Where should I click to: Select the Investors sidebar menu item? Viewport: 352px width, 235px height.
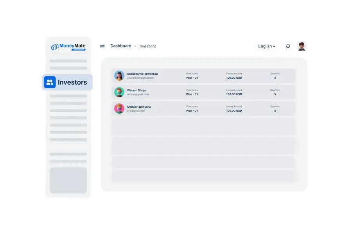coord(72,82)
